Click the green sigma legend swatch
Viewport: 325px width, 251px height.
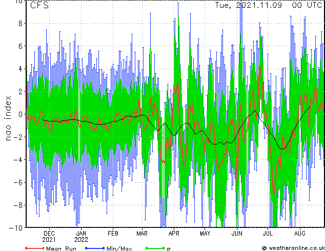pos(155,248)
